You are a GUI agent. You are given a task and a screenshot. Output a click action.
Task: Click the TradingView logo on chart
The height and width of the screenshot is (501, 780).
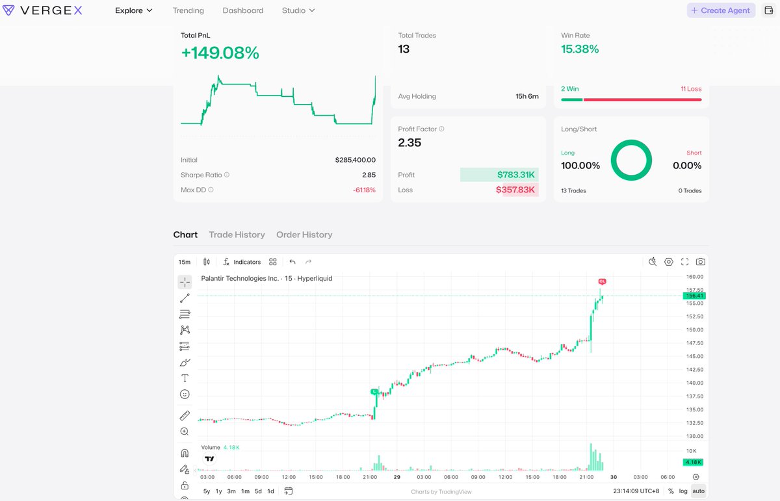pos(209,459)
